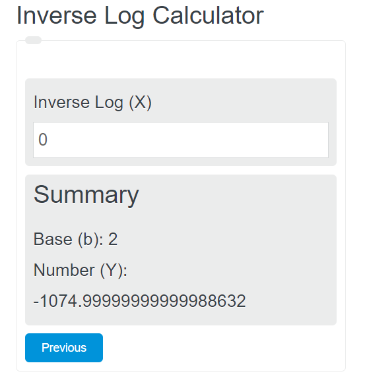Click the Inverse Log (X) field label
Image resolution: width=365 pixels, height=386 pixels.
(x=92, y=102)
